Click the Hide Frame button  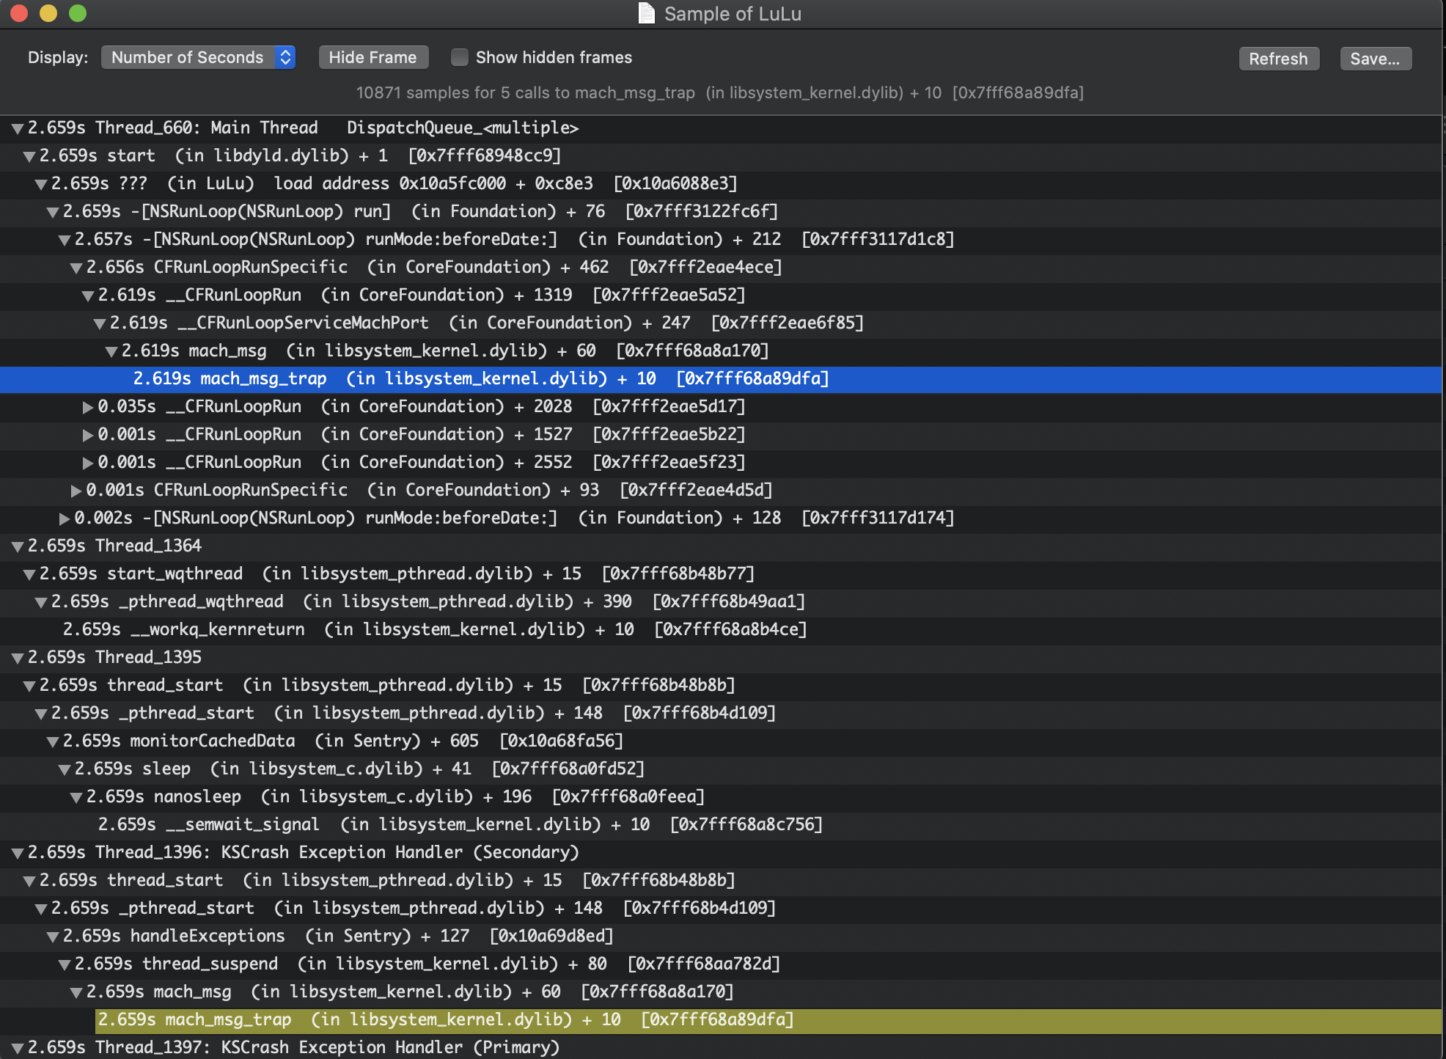click(x=372, y=57)
